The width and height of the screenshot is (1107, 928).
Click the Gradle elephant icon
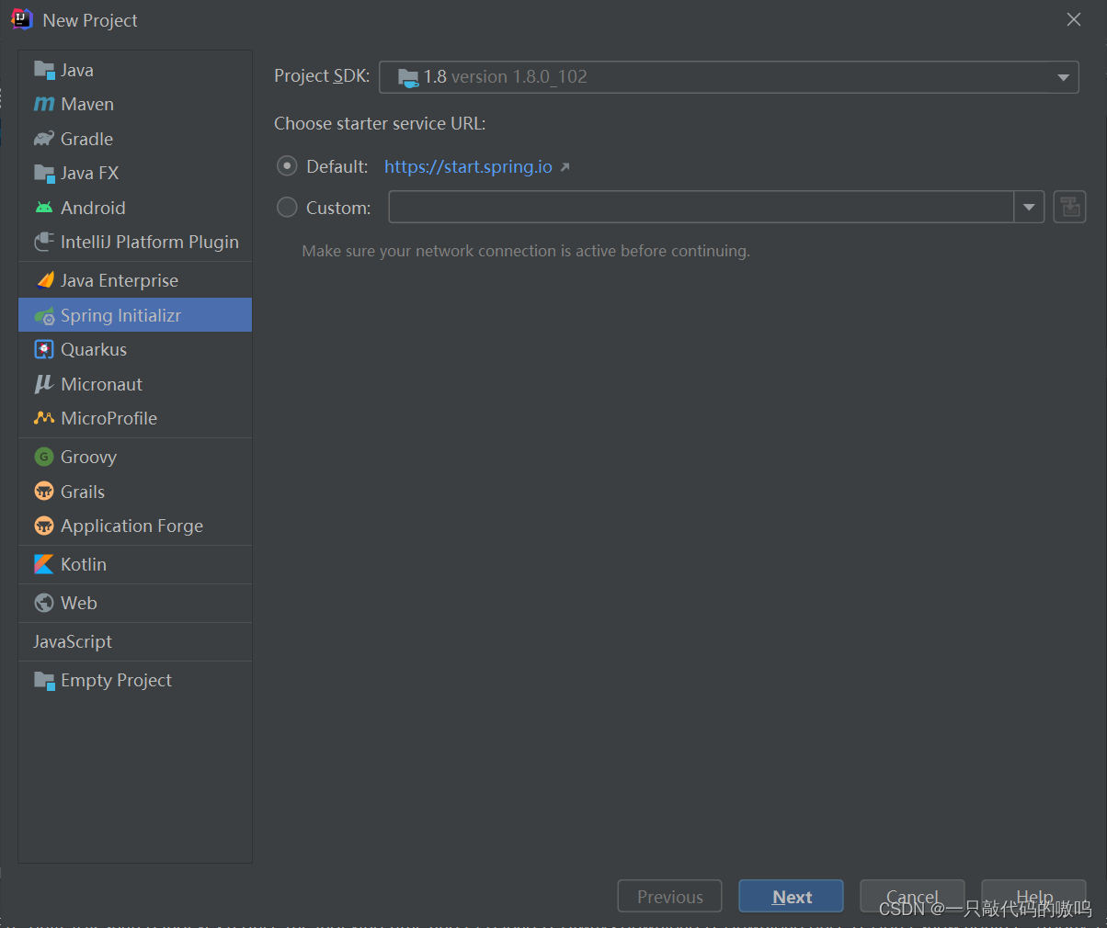click(x=44, y=139)
